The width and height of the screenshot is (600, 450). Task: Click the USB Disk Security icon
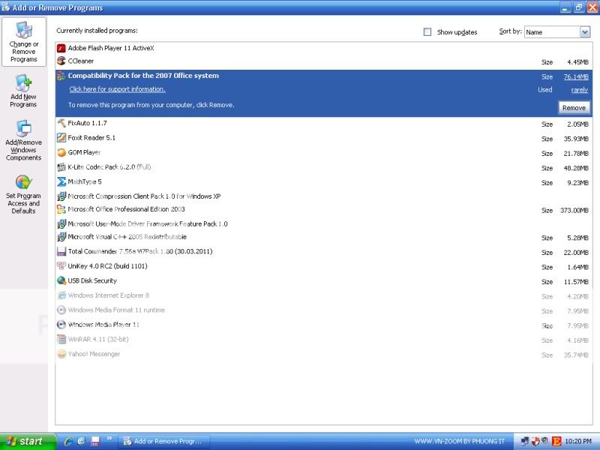tap(61, 280)
